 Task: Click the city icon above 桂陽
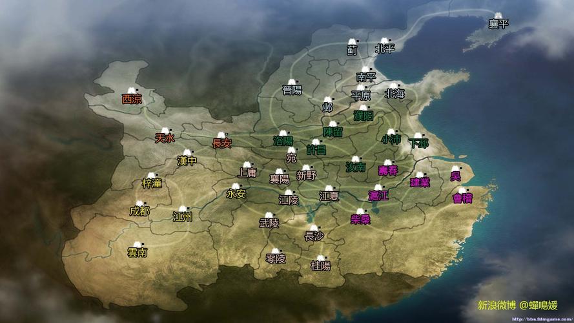[321, 258]
